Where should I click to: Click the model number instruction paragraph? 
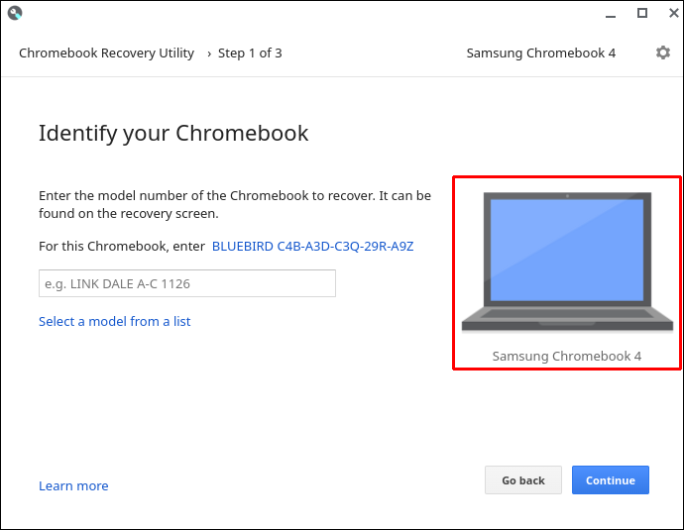click(x=235, y=204)
